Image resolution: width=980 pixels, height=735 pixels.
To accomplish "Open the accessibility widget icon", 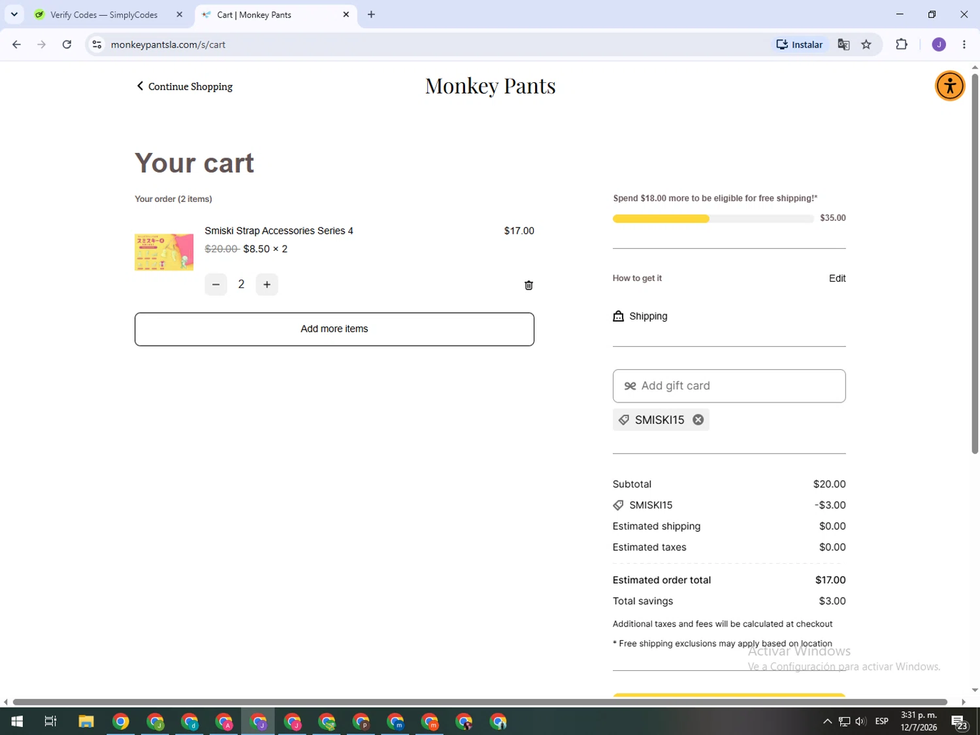I will [x=950, y=86].
